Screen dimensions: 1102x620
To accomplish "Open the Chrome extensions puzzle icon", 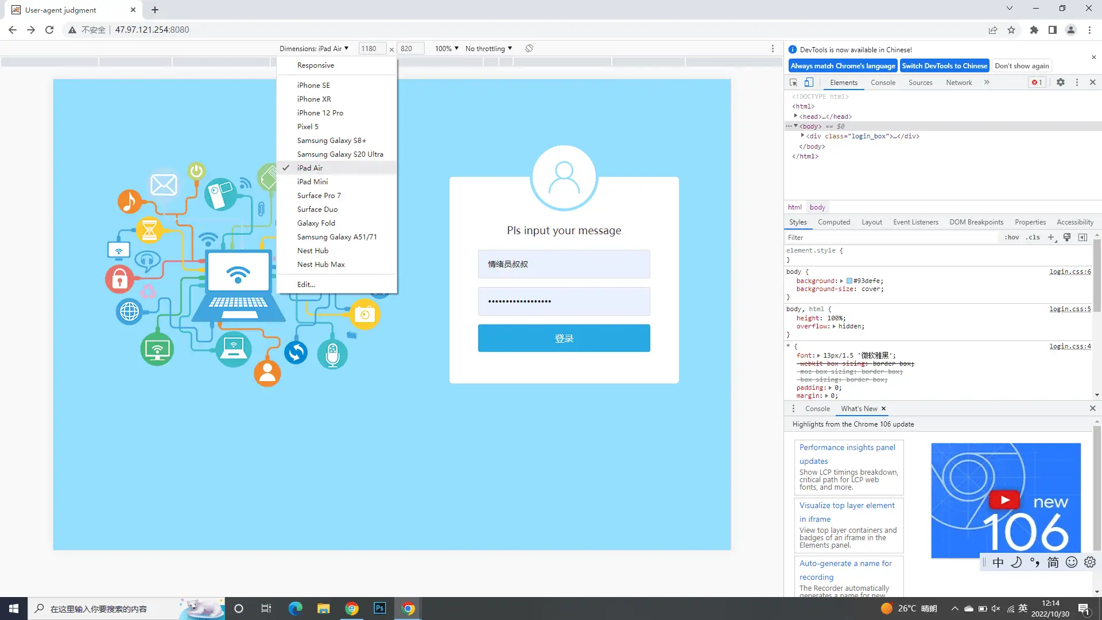I will (x=1034, y=30).
